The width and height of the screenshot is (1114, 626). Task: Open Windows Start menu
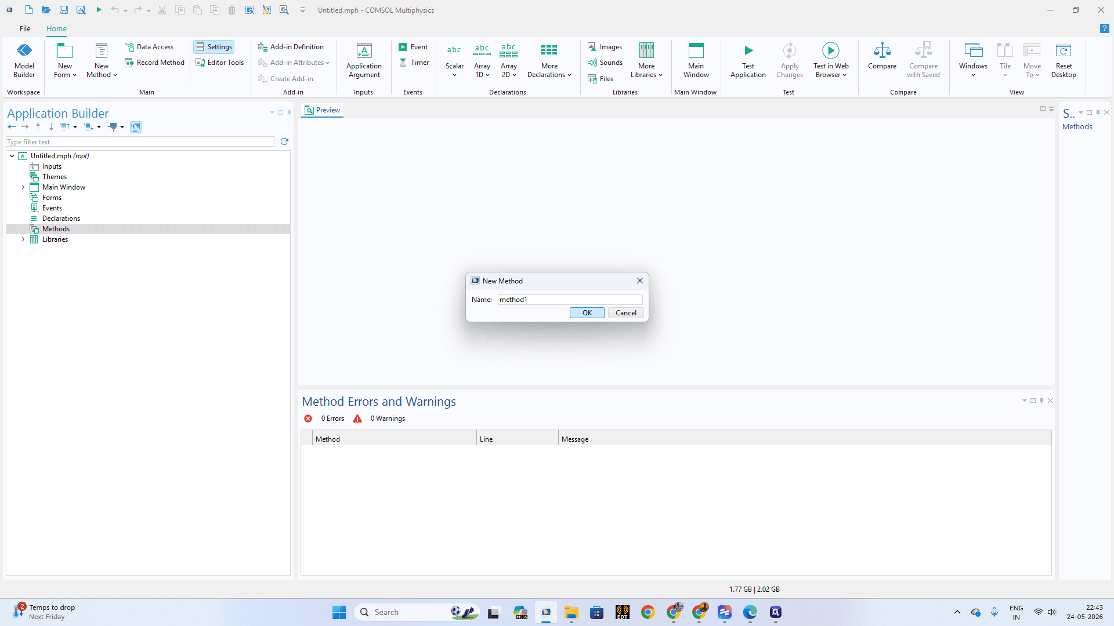pos(339,612)
